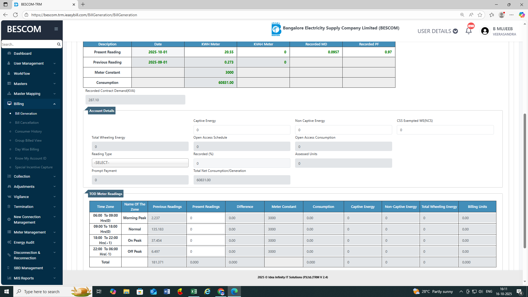The width and height of the screenshot is (528, 297).
Task: Click Morning Peak Present Readings field
Action: click(x=206, y=218)
